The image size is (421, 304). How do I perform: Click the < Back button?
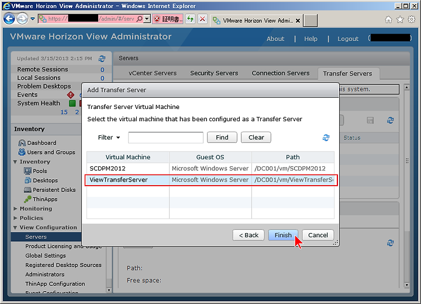point(249,235)
